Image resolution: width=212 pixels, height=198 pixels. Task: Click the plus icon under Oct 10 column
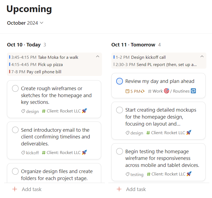(x=14, y=189)
